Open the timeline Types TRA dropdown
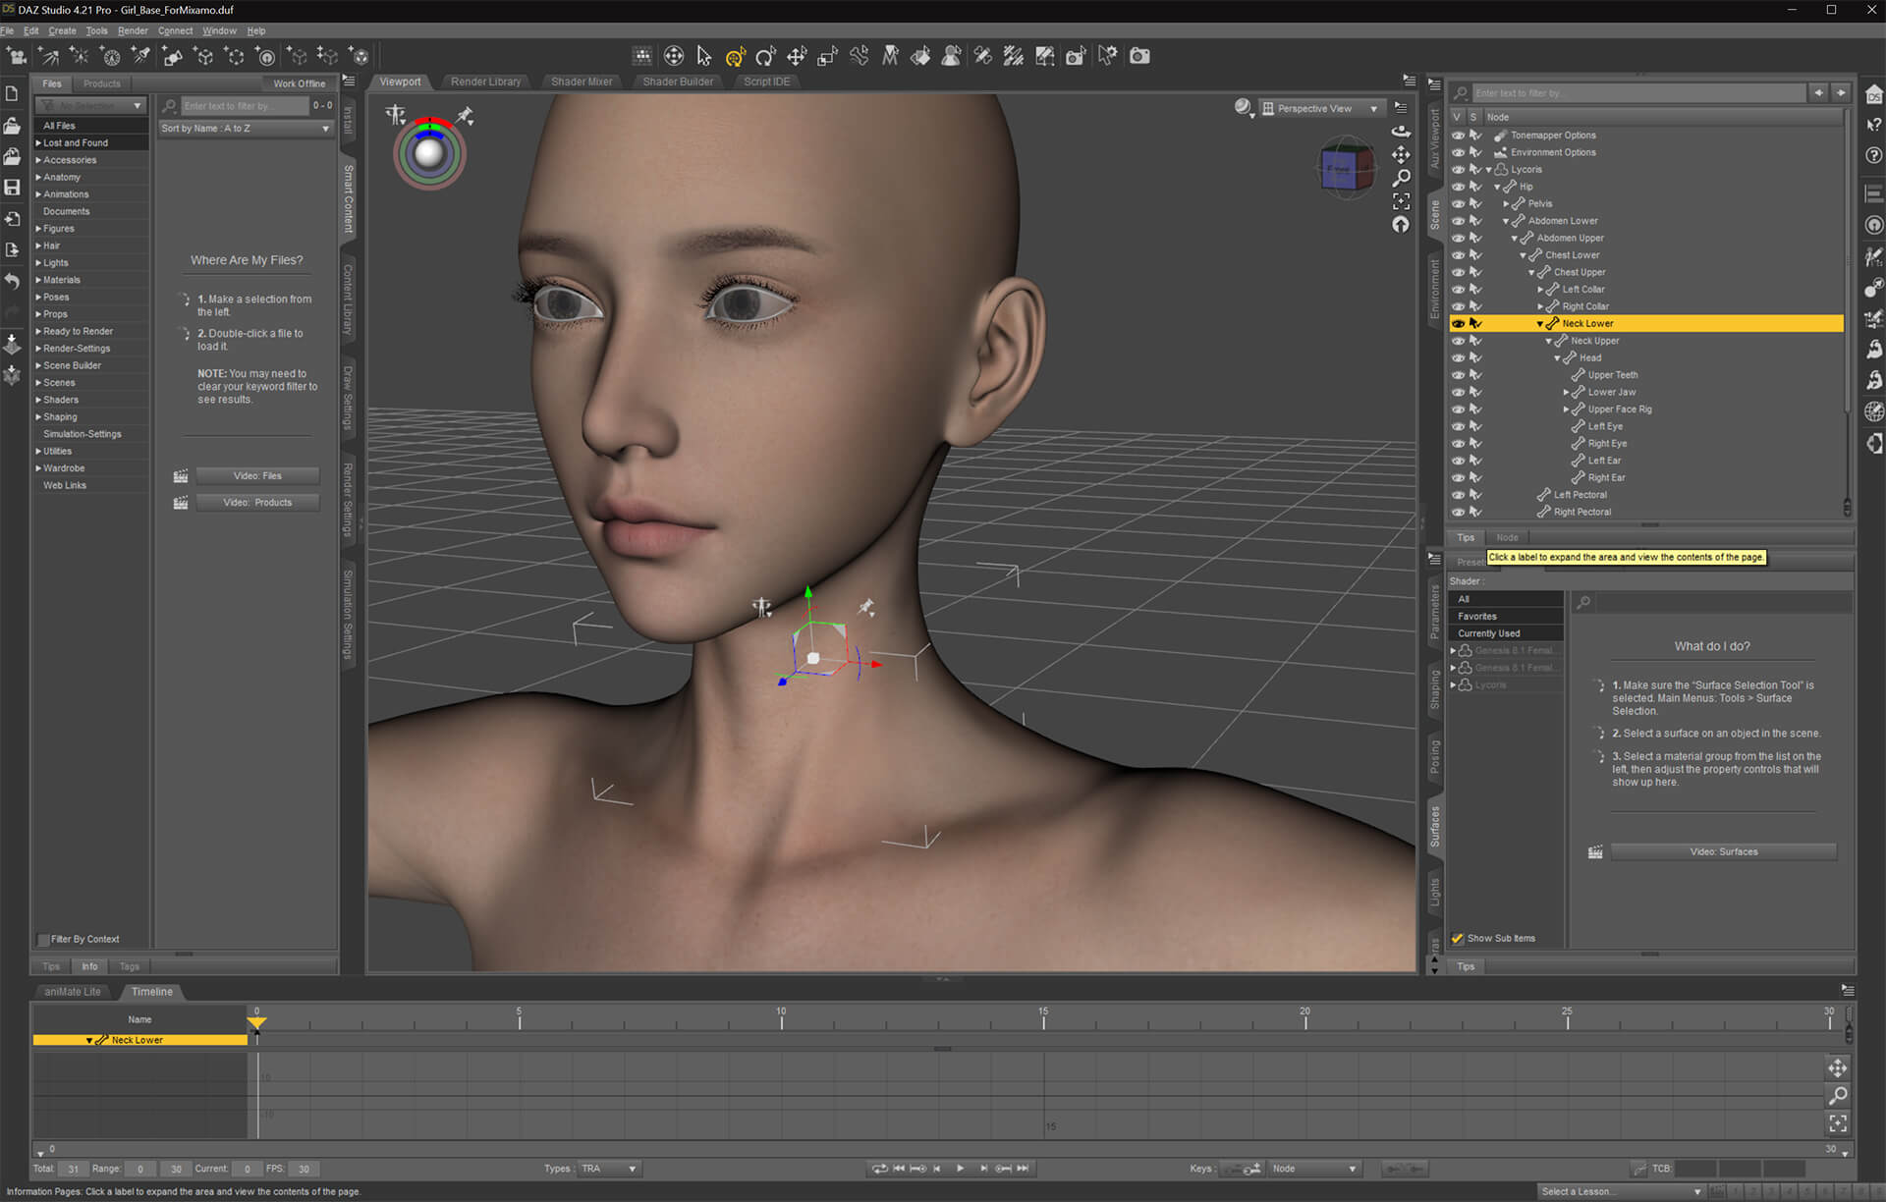This screenshot has height=1202, width=1886. 608,1169
